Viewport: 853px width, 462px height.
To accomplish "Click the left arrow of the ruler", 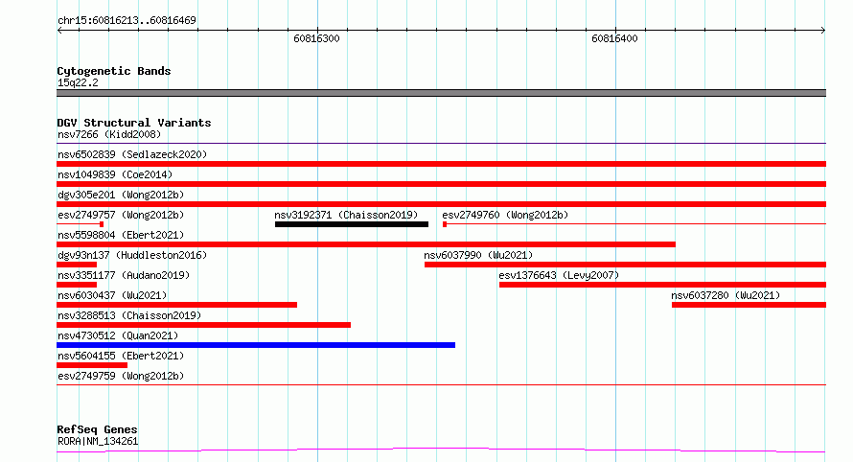I will [x=59, y=31].
